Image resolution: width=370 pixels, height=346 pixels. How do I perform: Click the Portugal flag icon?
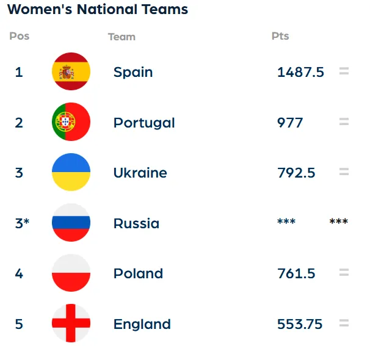pos(71,122)
